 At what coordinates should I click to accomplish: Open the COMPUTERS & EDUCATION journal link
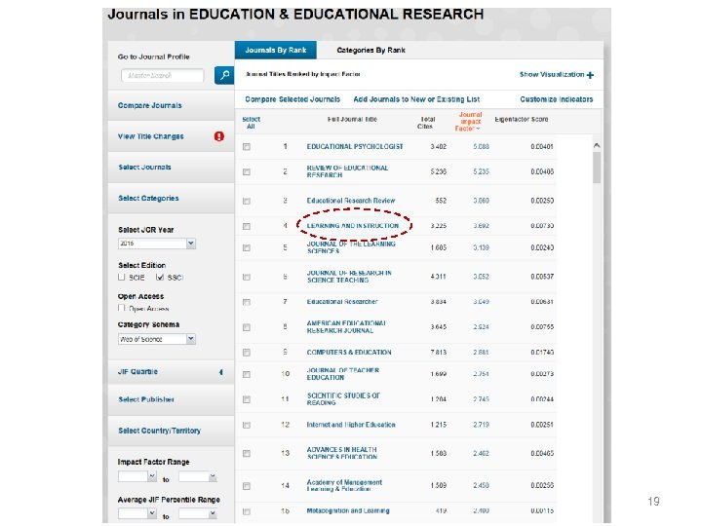(349, 353)
